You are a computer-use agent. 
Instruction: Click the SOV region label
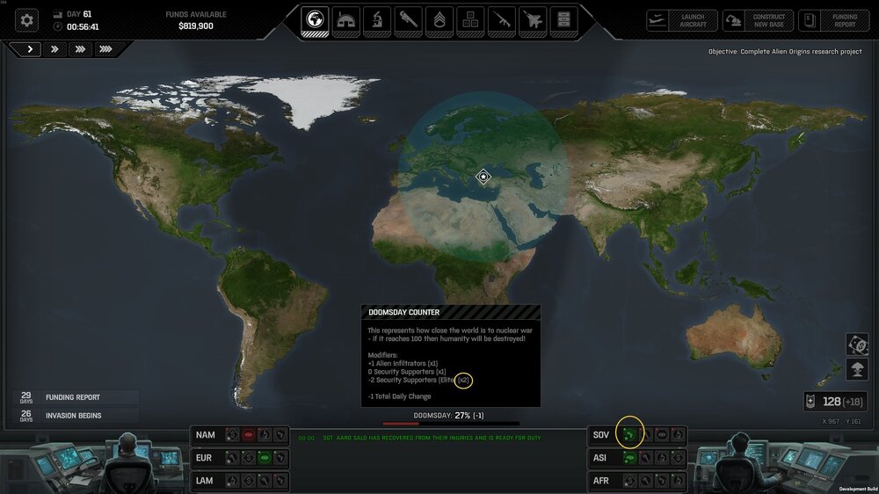(x=601, y=434)
